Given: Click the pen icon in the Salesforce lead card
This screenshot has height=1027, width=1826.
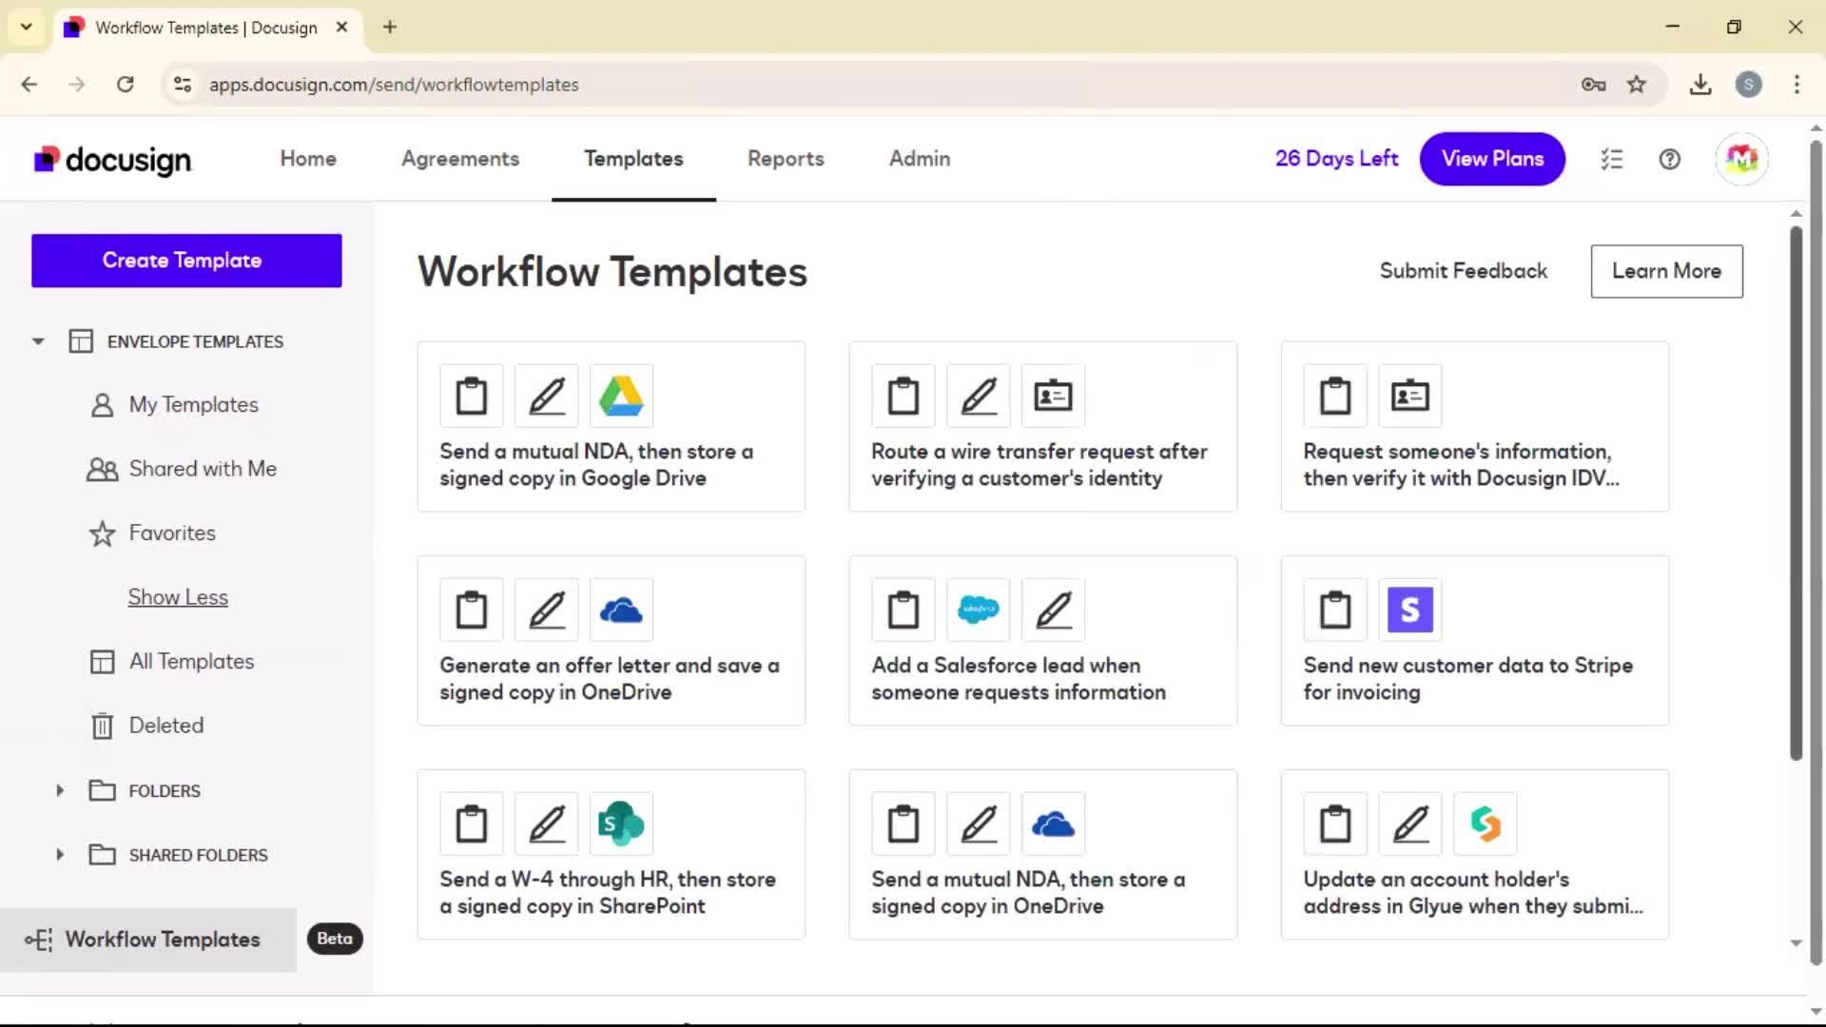Looking at the screenshot, I should click(1054, 610).
